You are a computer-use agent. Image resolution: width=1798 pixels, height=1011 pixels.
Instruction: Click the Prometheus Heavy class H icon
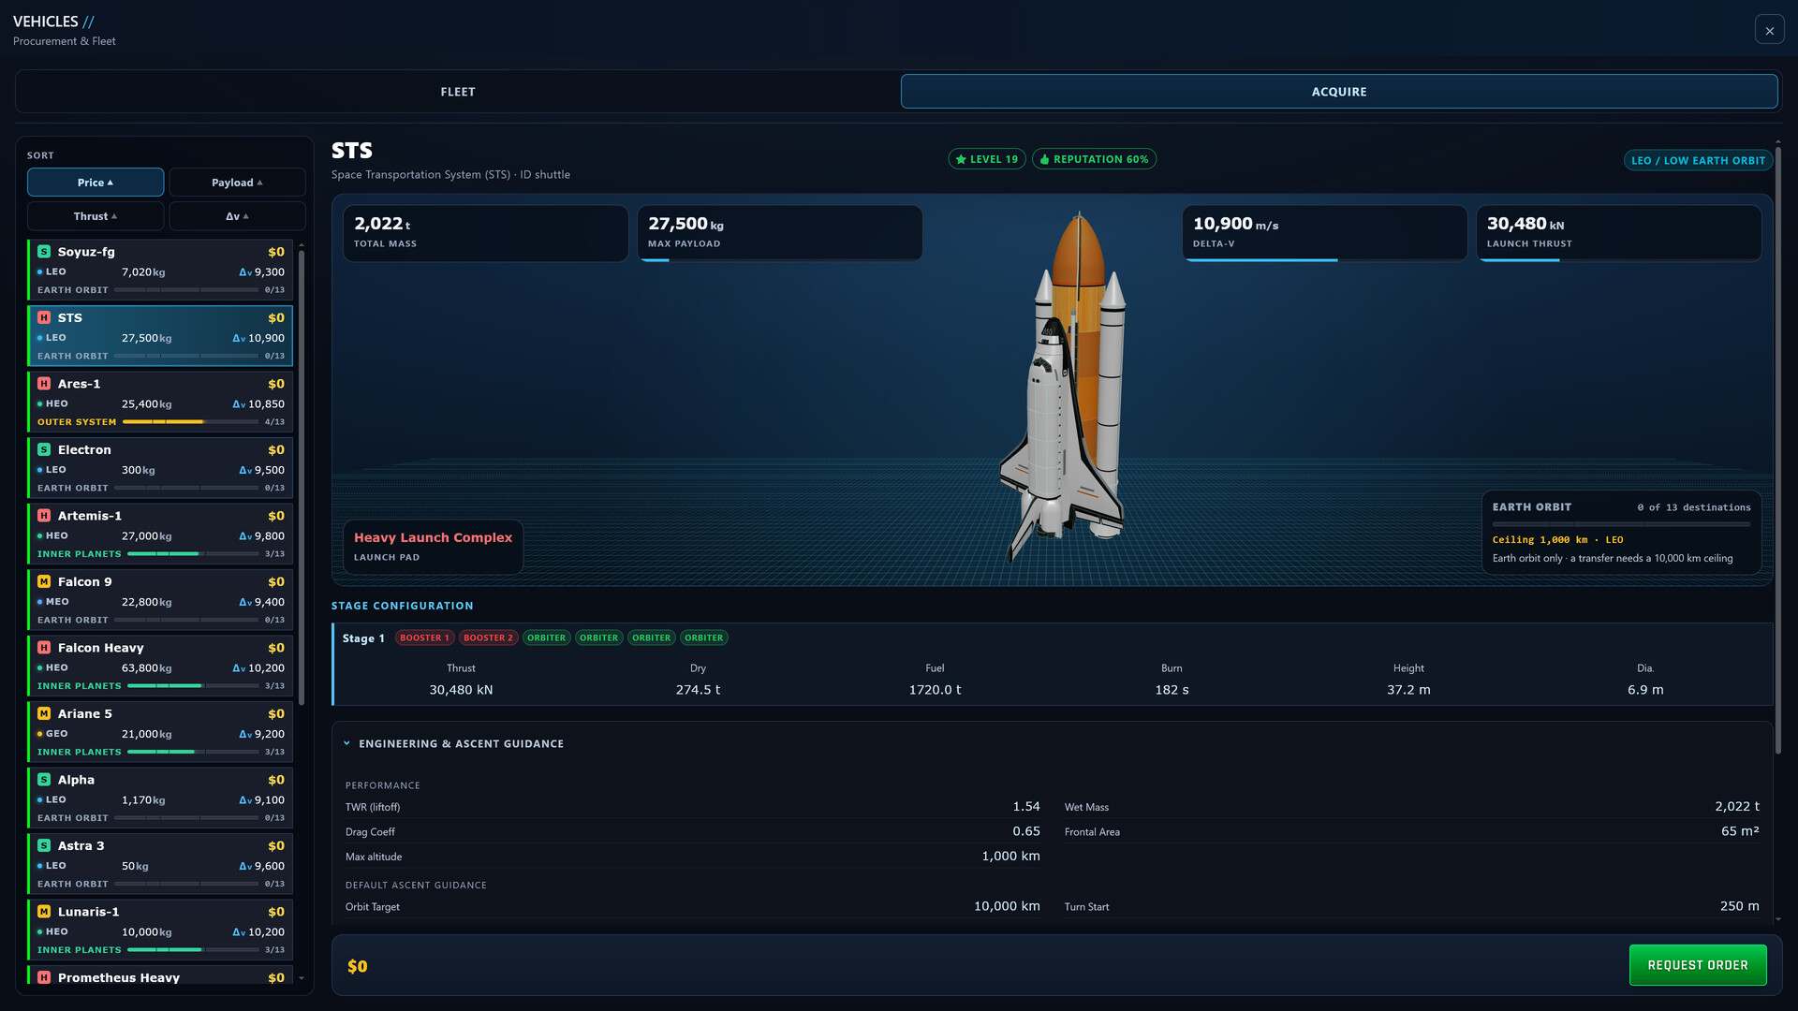[44, 977]
